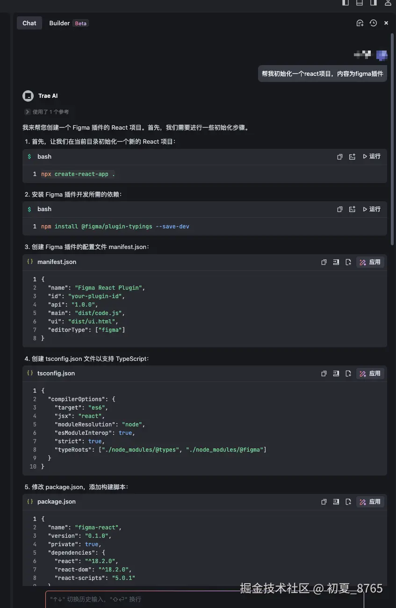Image resolution: width=396 pixels, height=608 pixels.
Task: Apply the package.json code
Action: click(x=370, y=502)
